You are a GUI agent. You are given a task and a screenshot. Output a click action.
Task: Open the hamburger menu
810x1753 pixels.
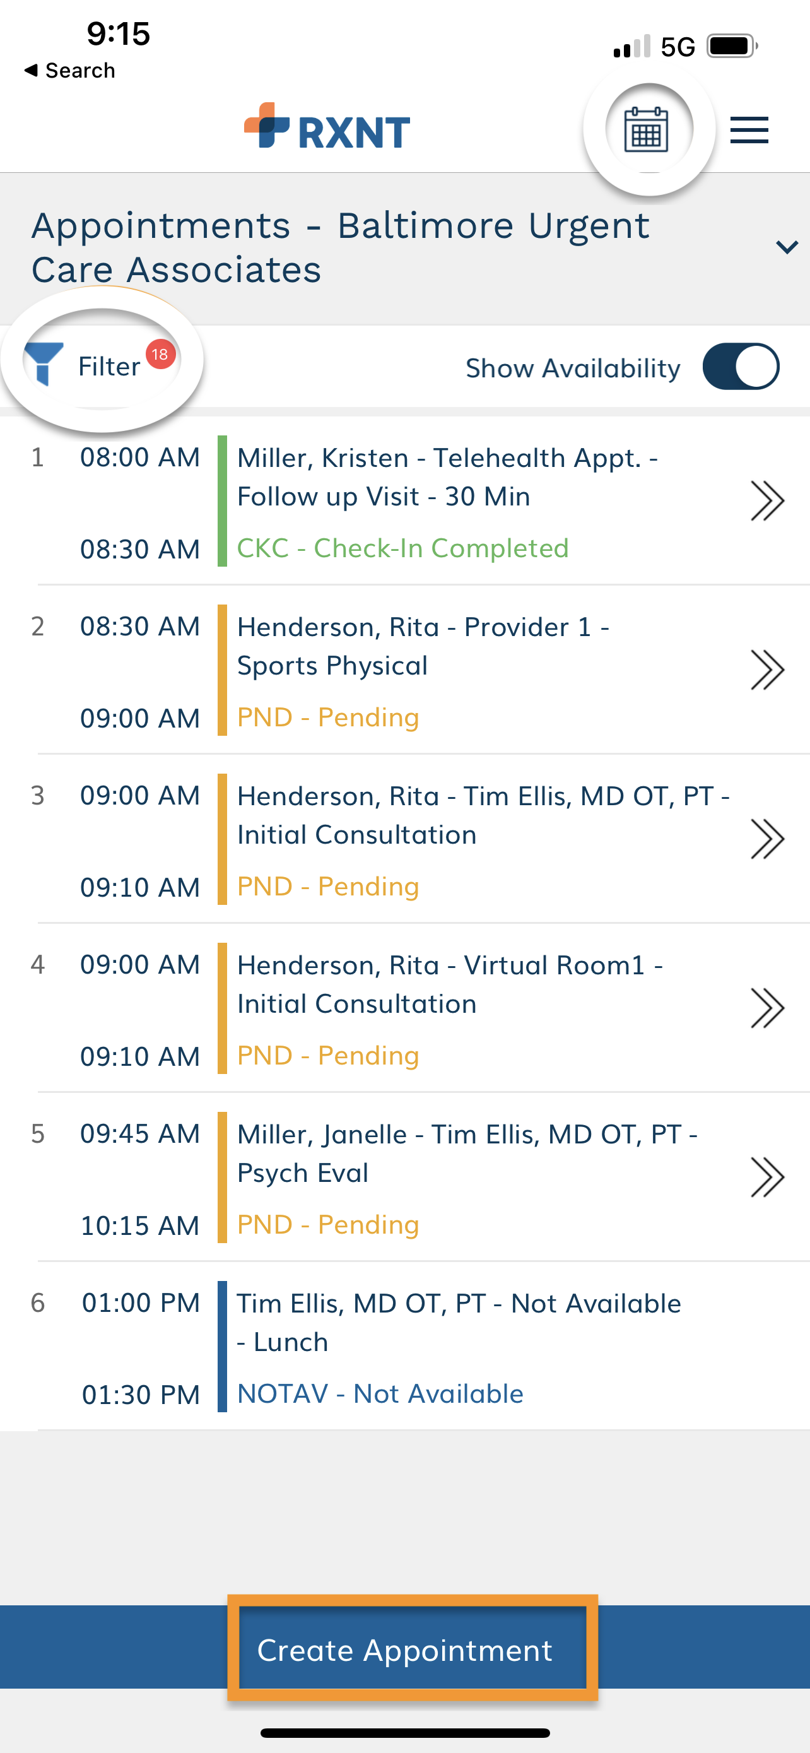(749, 130)
